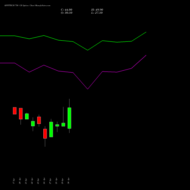Click the '28 Apr' date axis label

pos(56,181)
